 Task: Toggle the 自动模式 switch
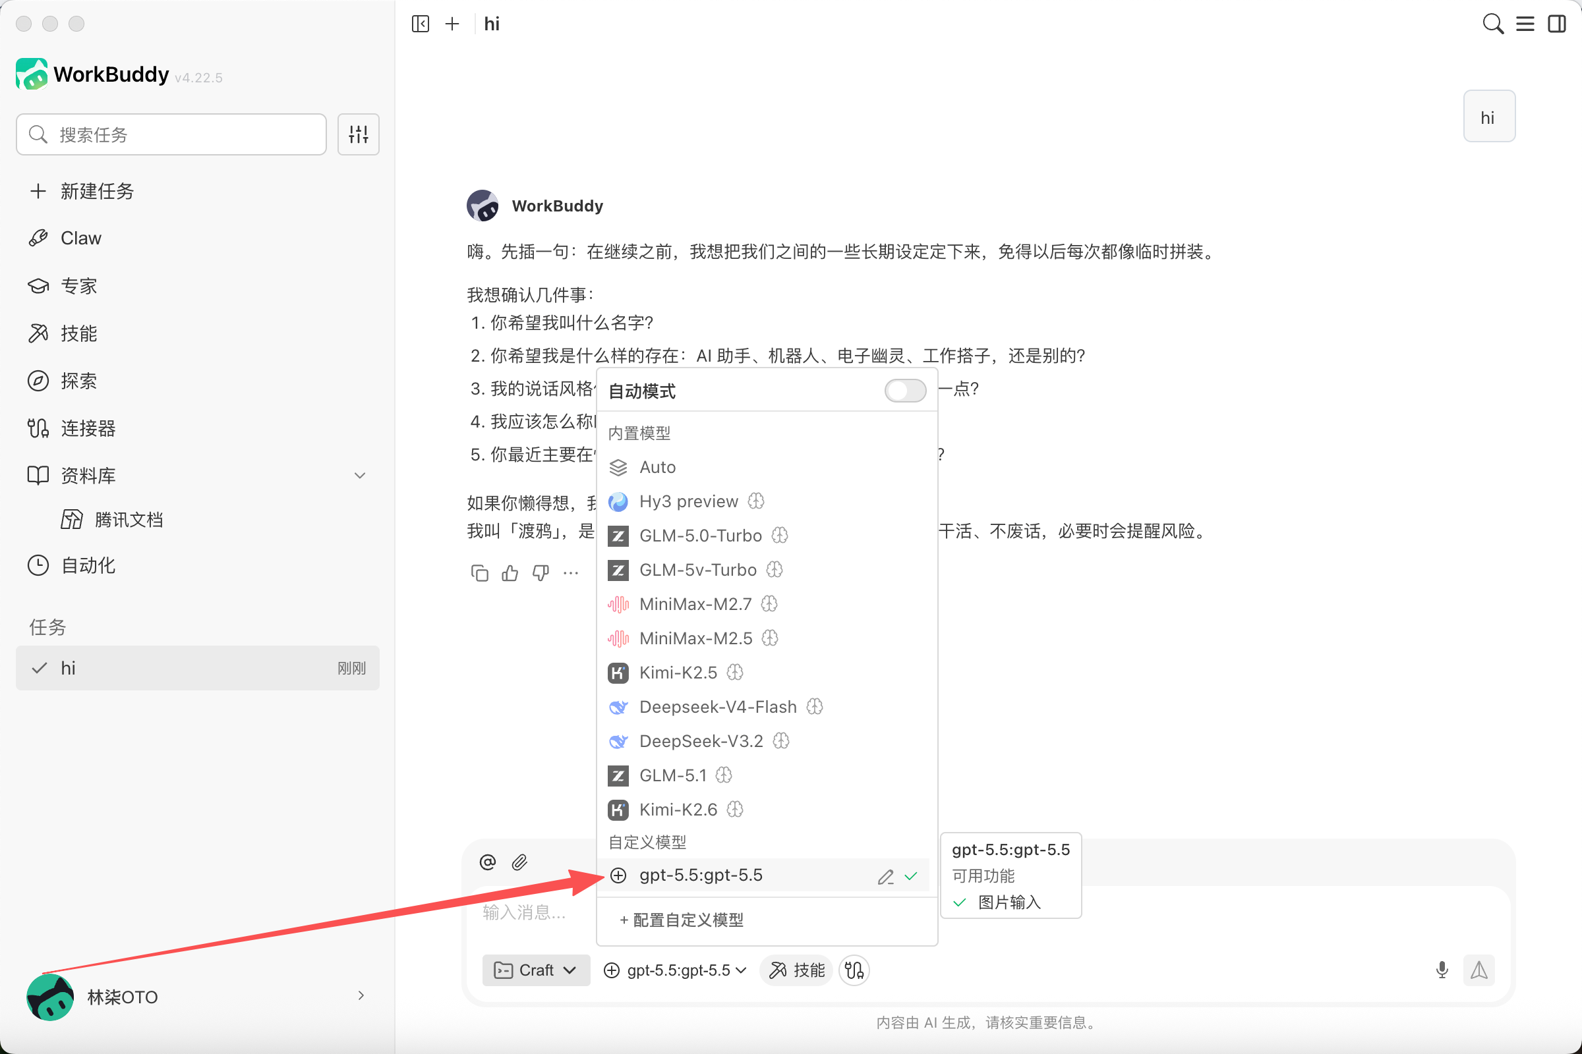click(905, 391)
